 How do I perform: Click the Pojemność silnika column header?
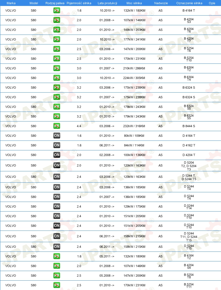click(x=79, y=3)
